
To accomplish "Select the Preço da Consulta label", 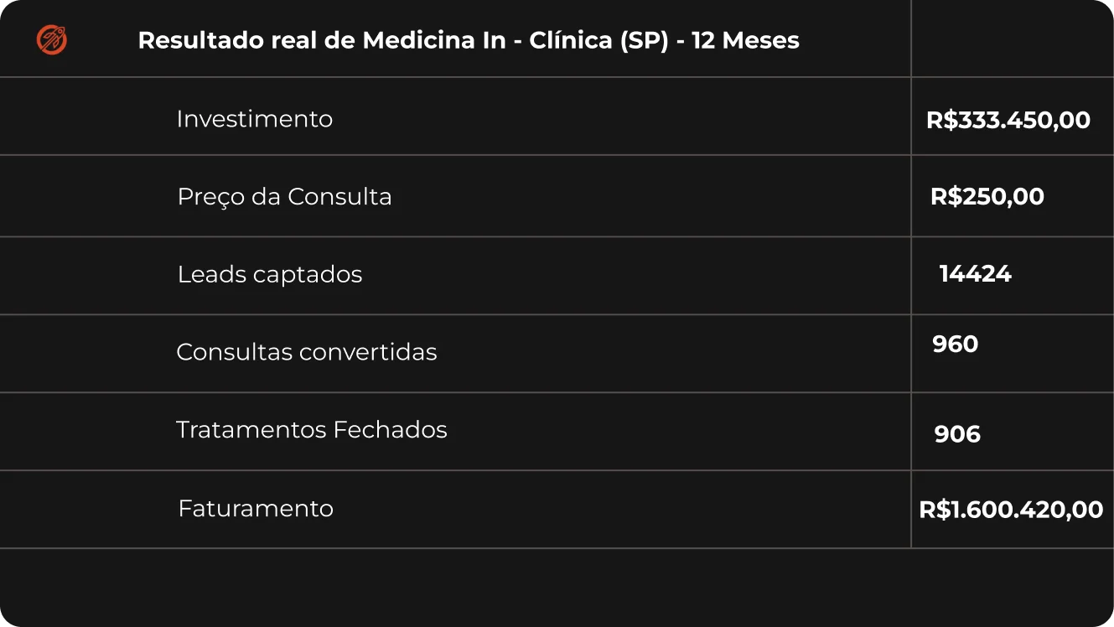I will click(284, 197).
